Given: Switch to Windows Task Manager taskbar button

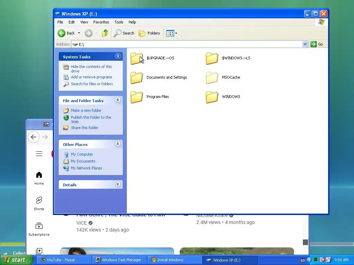Looking at the screenshot, I should point(120,260).
